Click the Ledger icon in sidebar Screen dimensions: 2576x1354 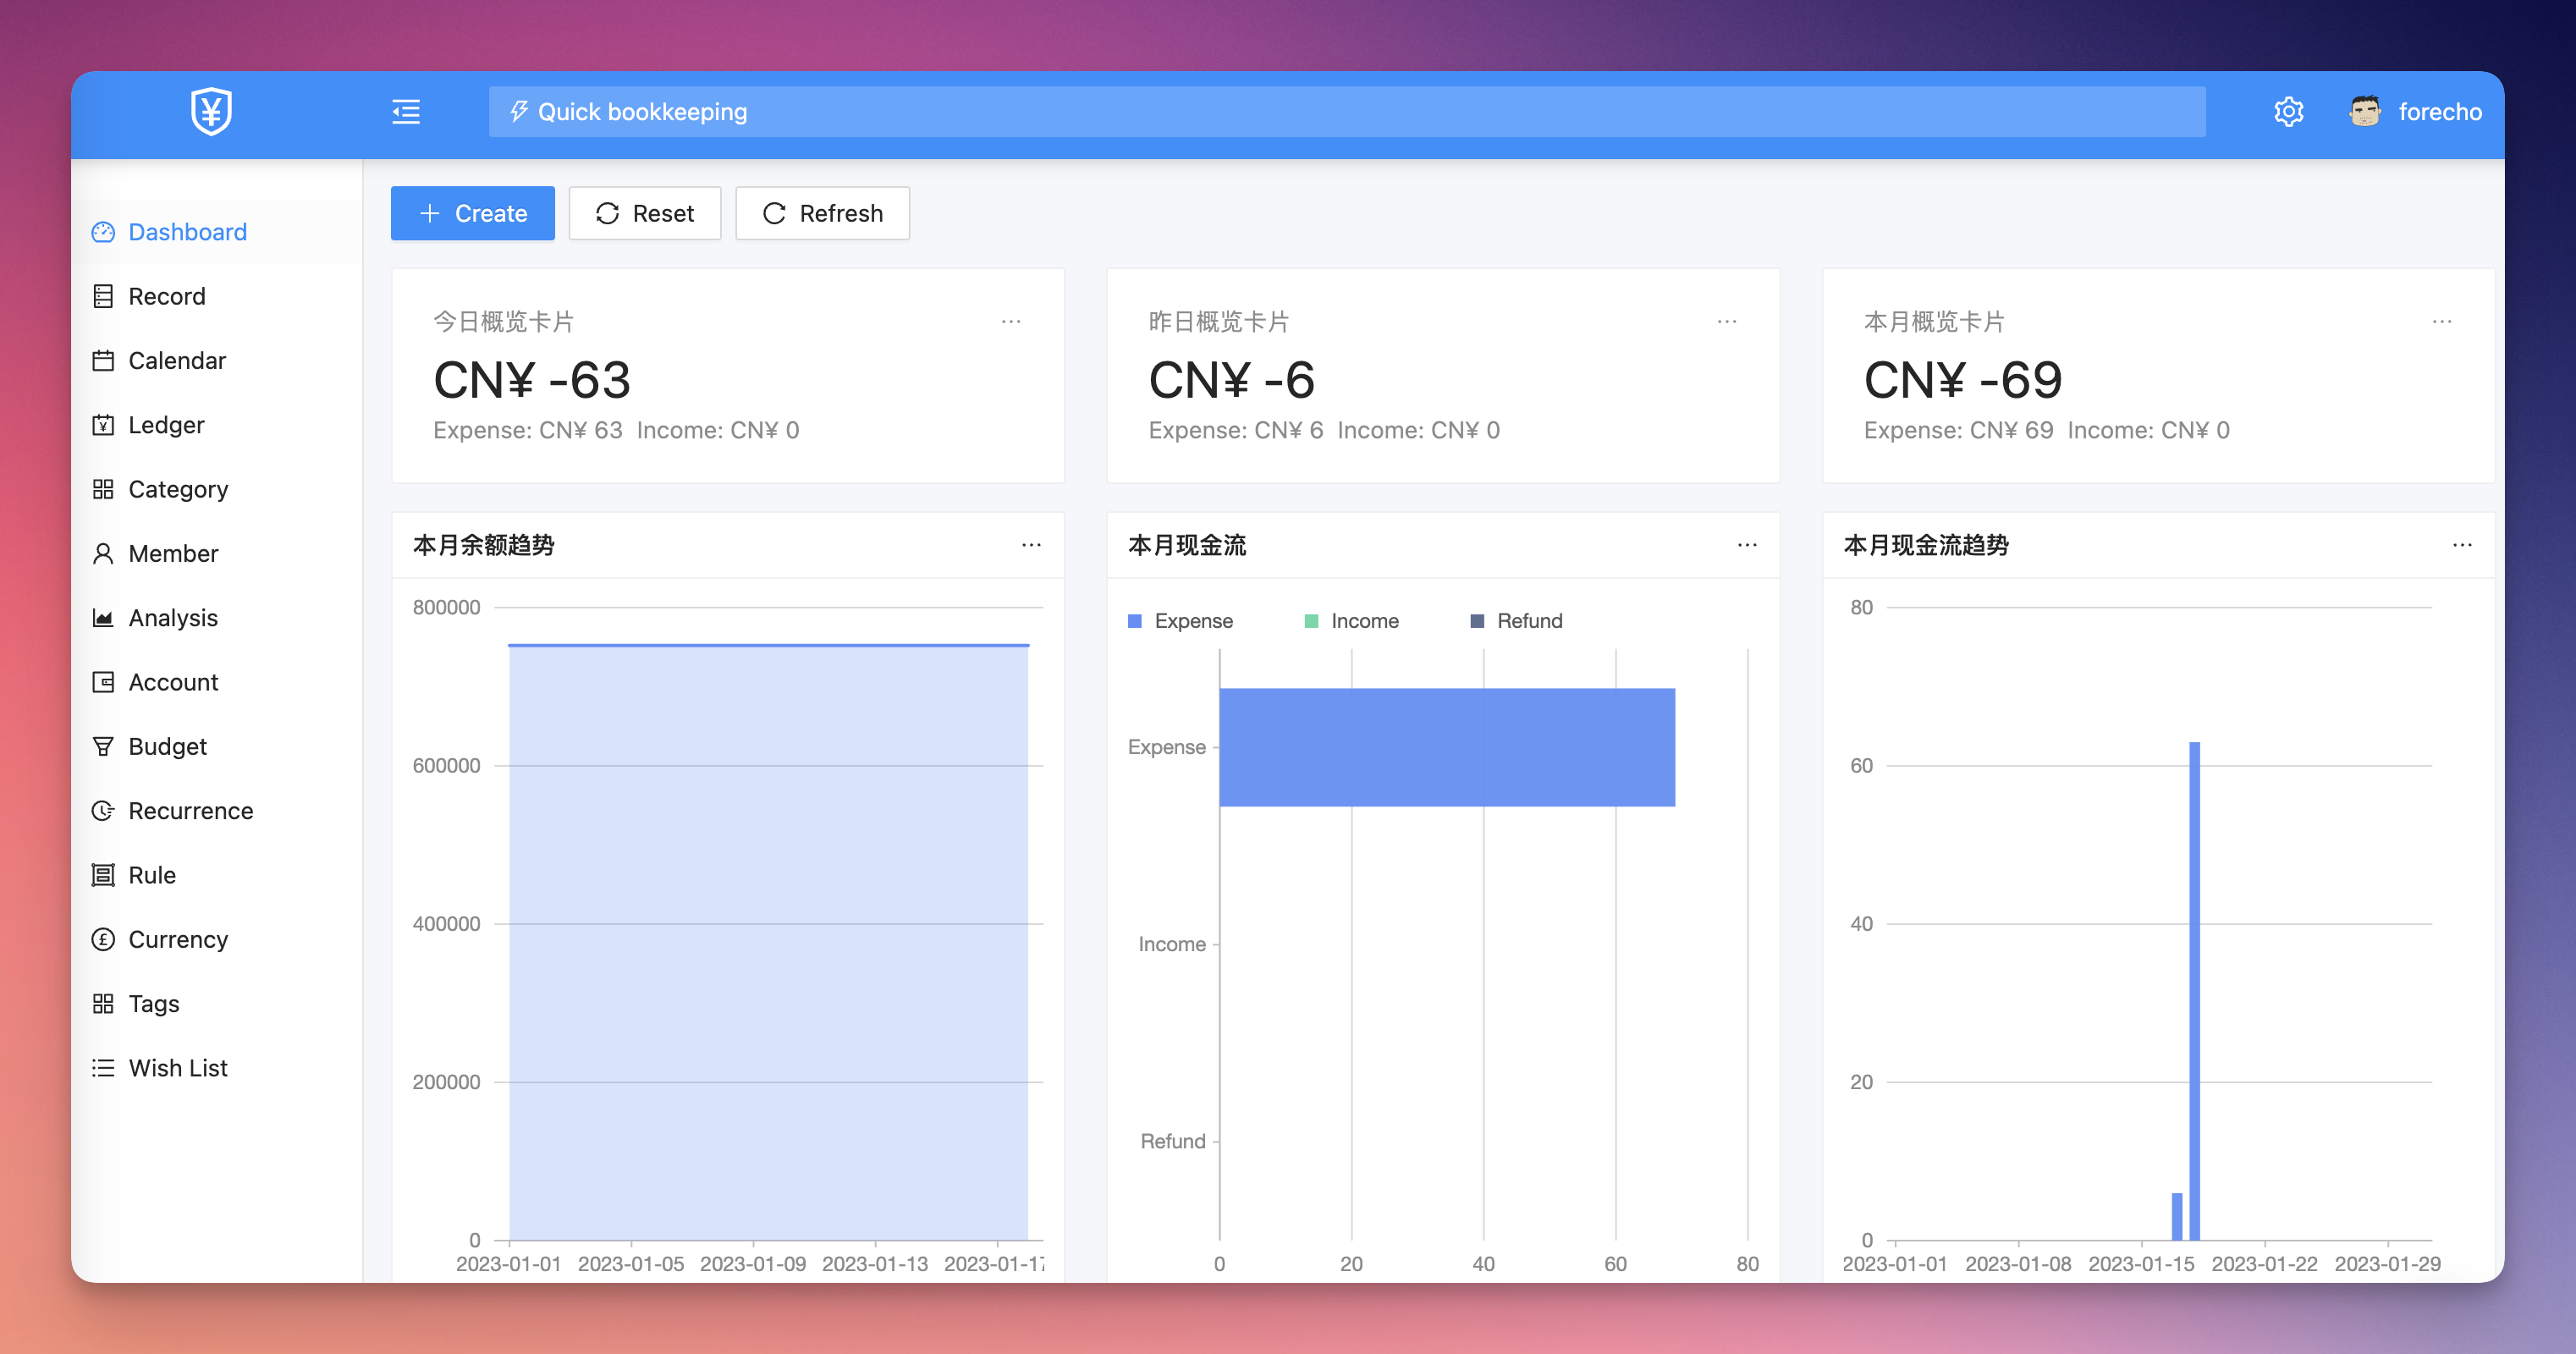tap(103, 425)
